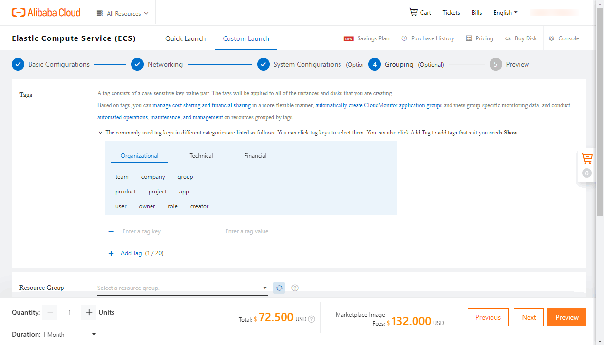Refresh the Resource Group list
This screenshot has width=604, height=345.
pyautogui.click(x=279, y=287)
